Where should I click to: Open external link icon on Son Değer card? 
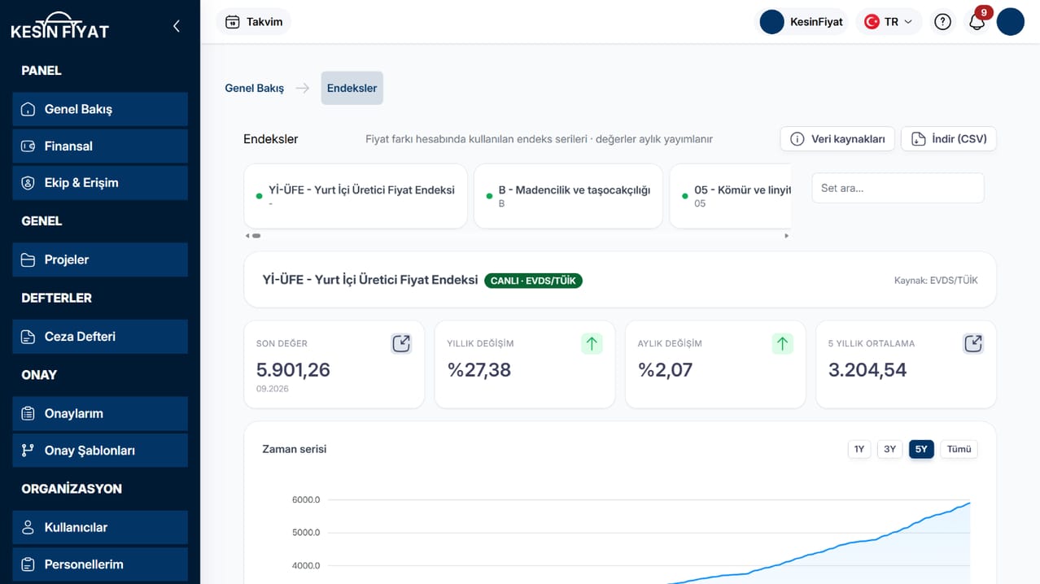(401, 343)
